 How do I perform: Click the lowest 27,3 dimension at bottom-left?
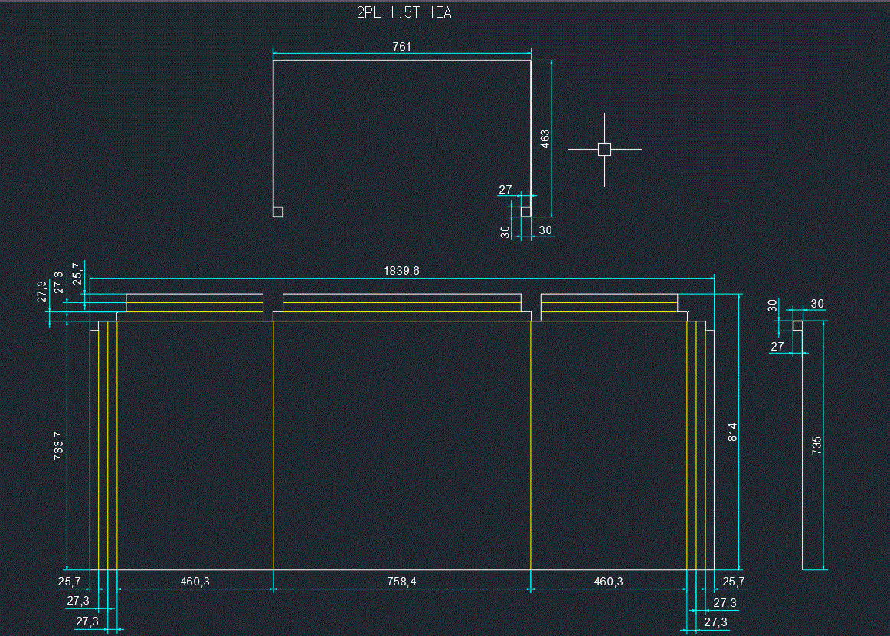pos(87,621)
